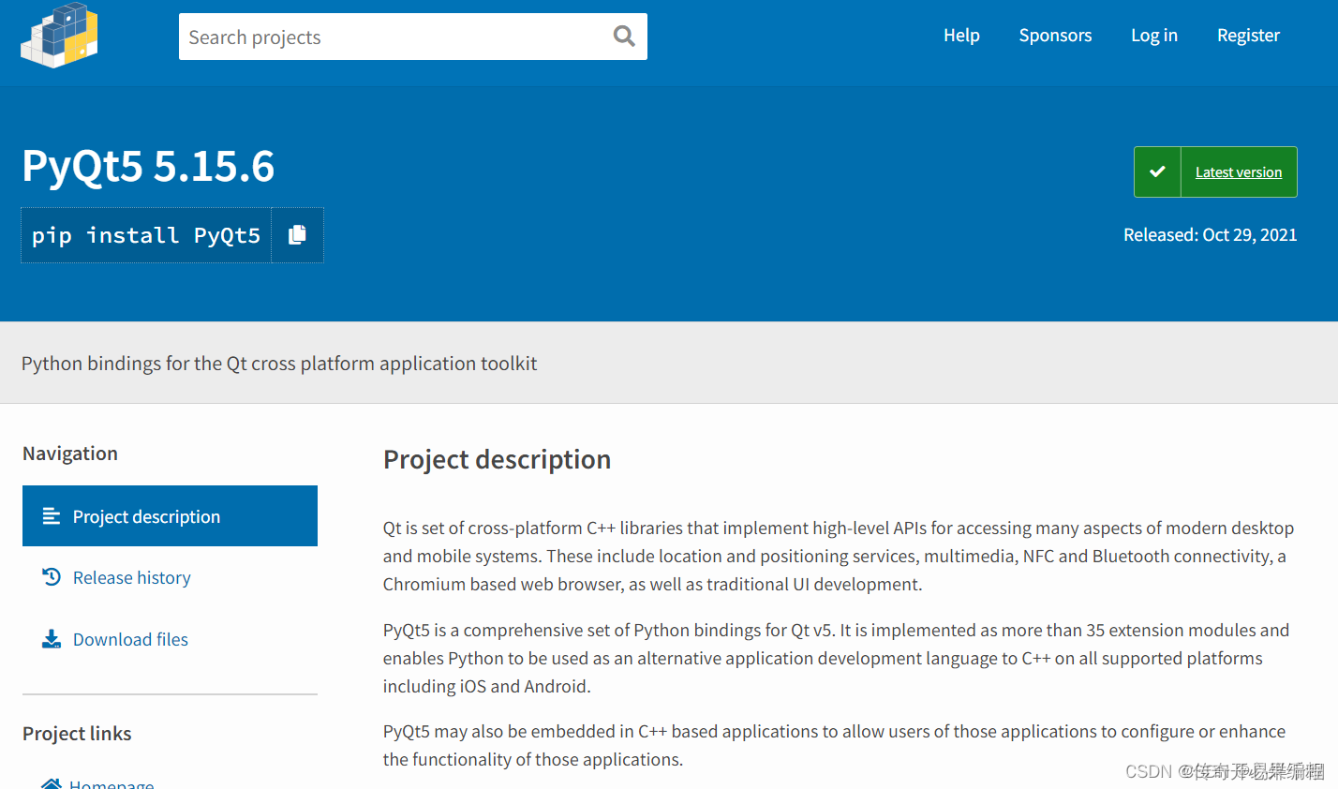Click the green checkmark icon

pyautogui.click(x=1157, y=172)
